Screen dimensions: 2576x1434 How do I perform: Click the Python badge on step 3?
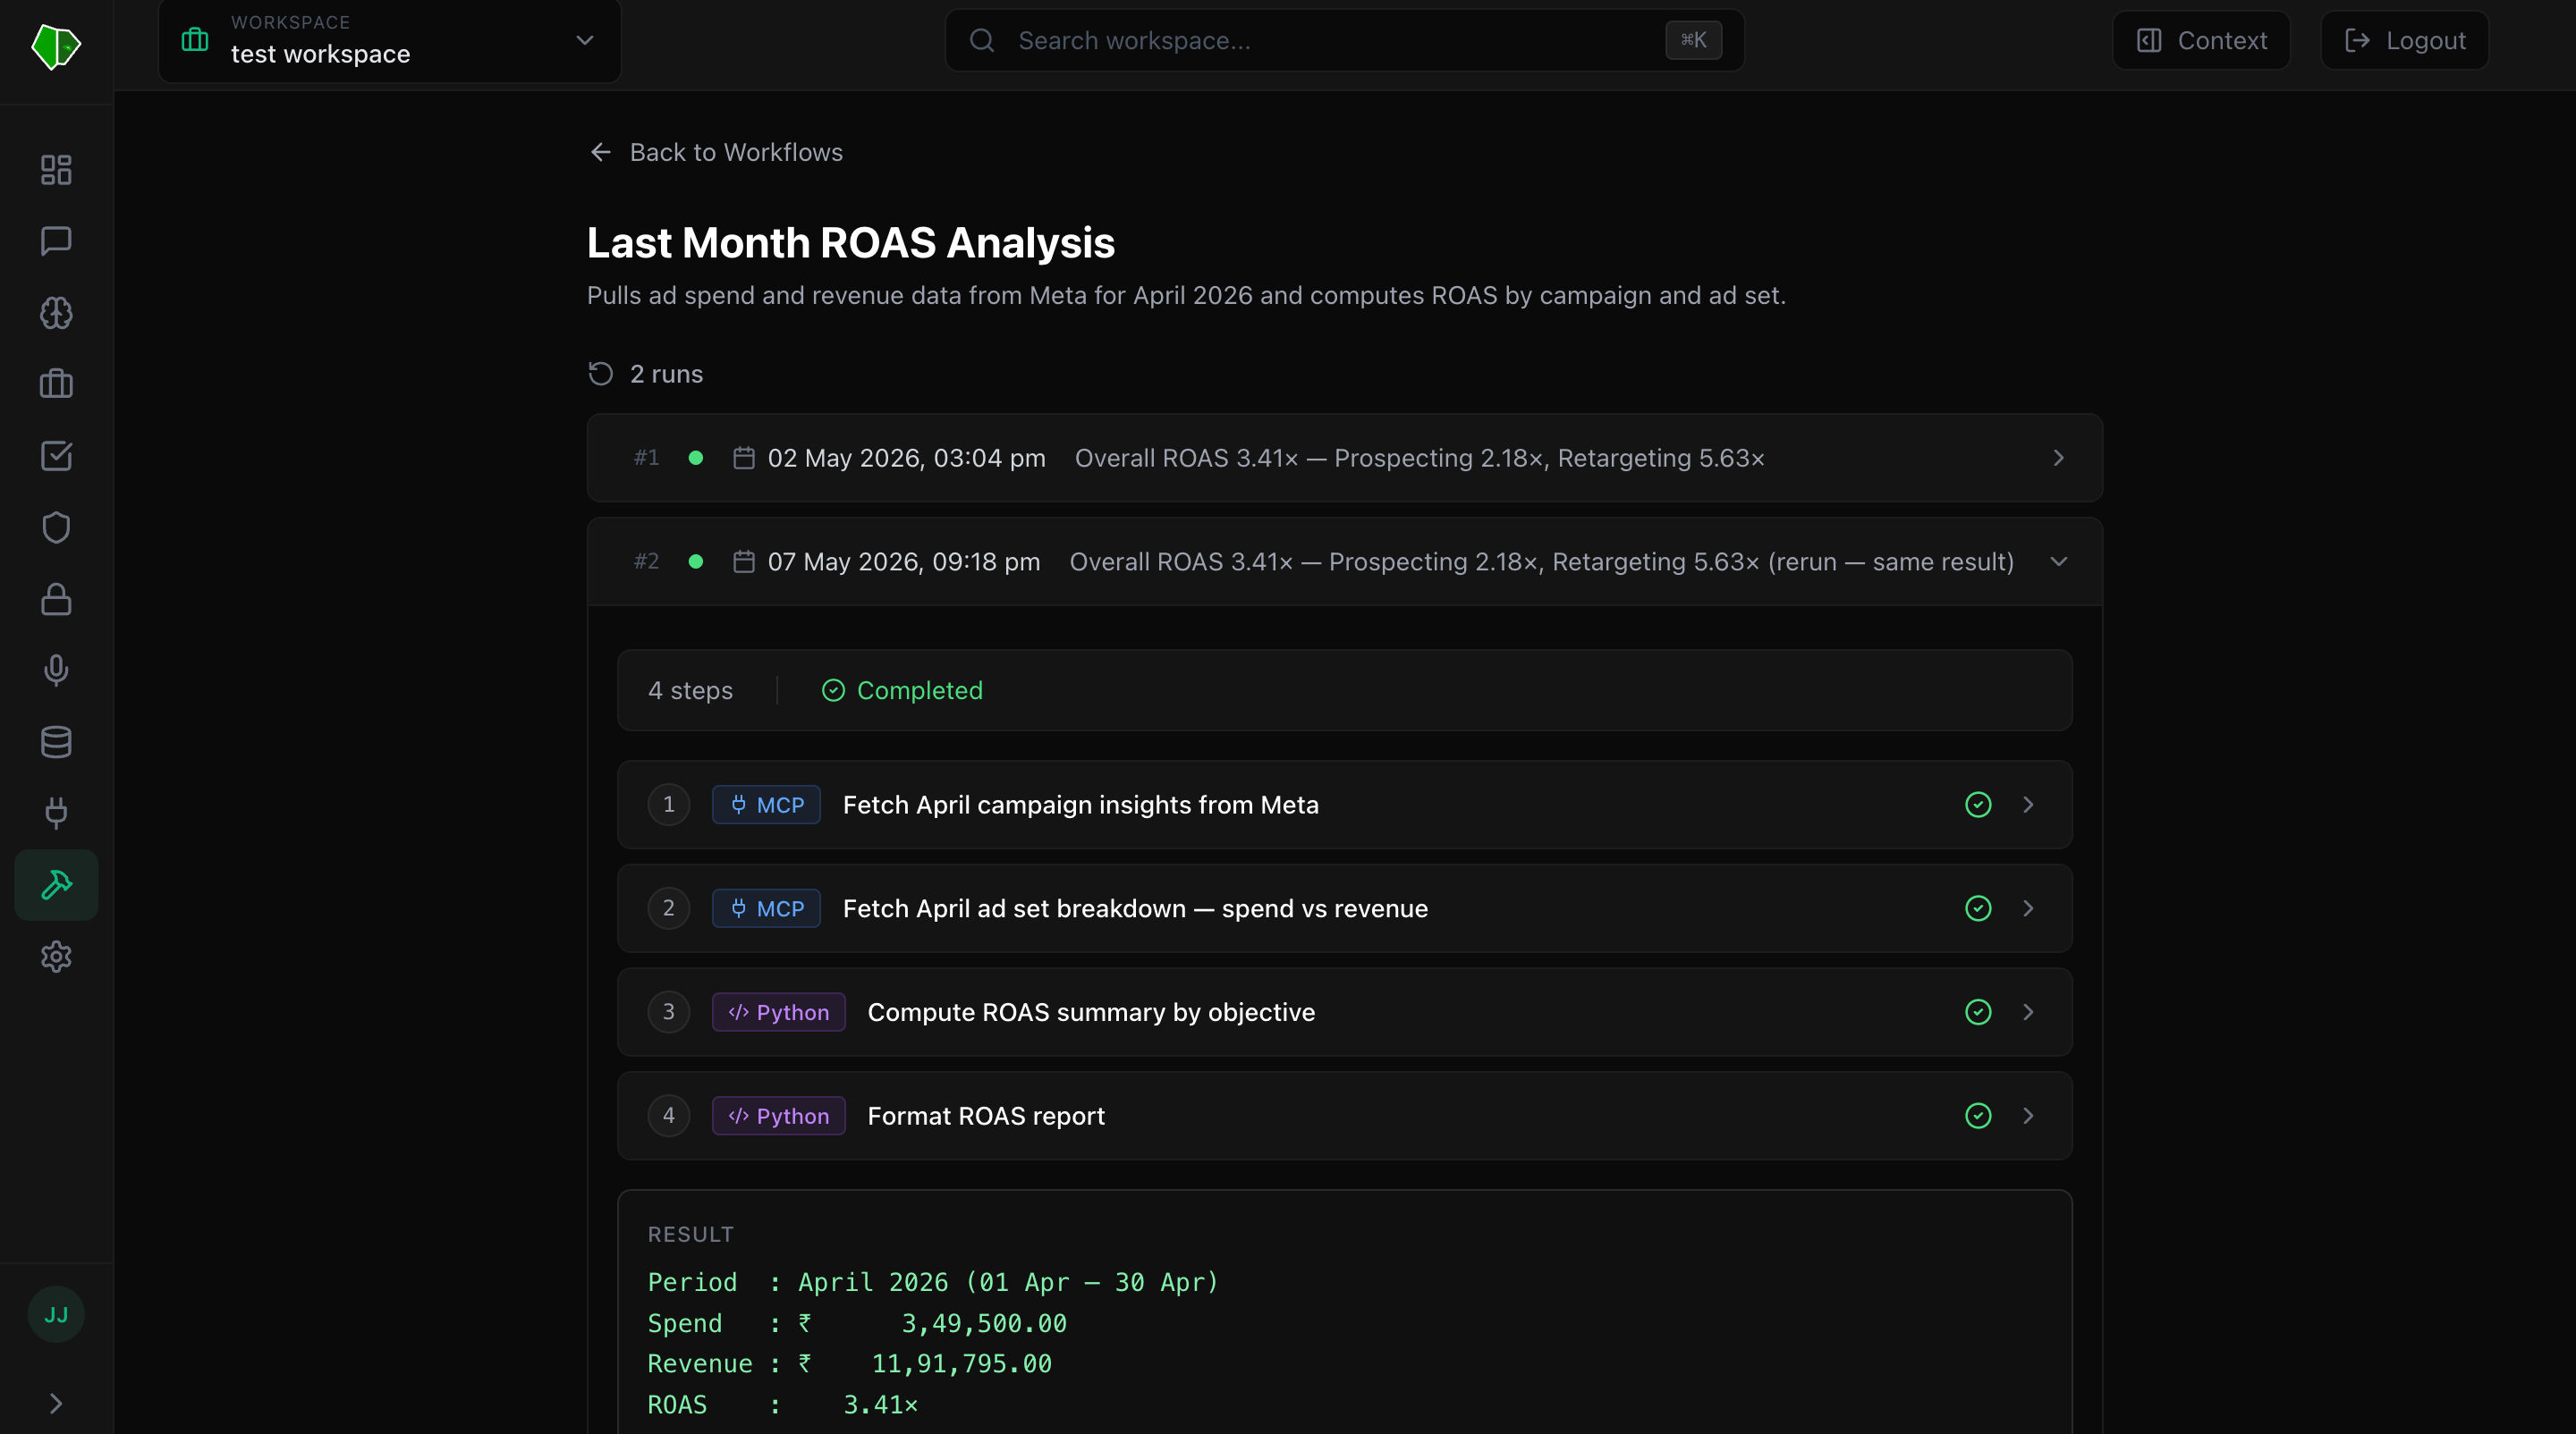(778, 1012)
